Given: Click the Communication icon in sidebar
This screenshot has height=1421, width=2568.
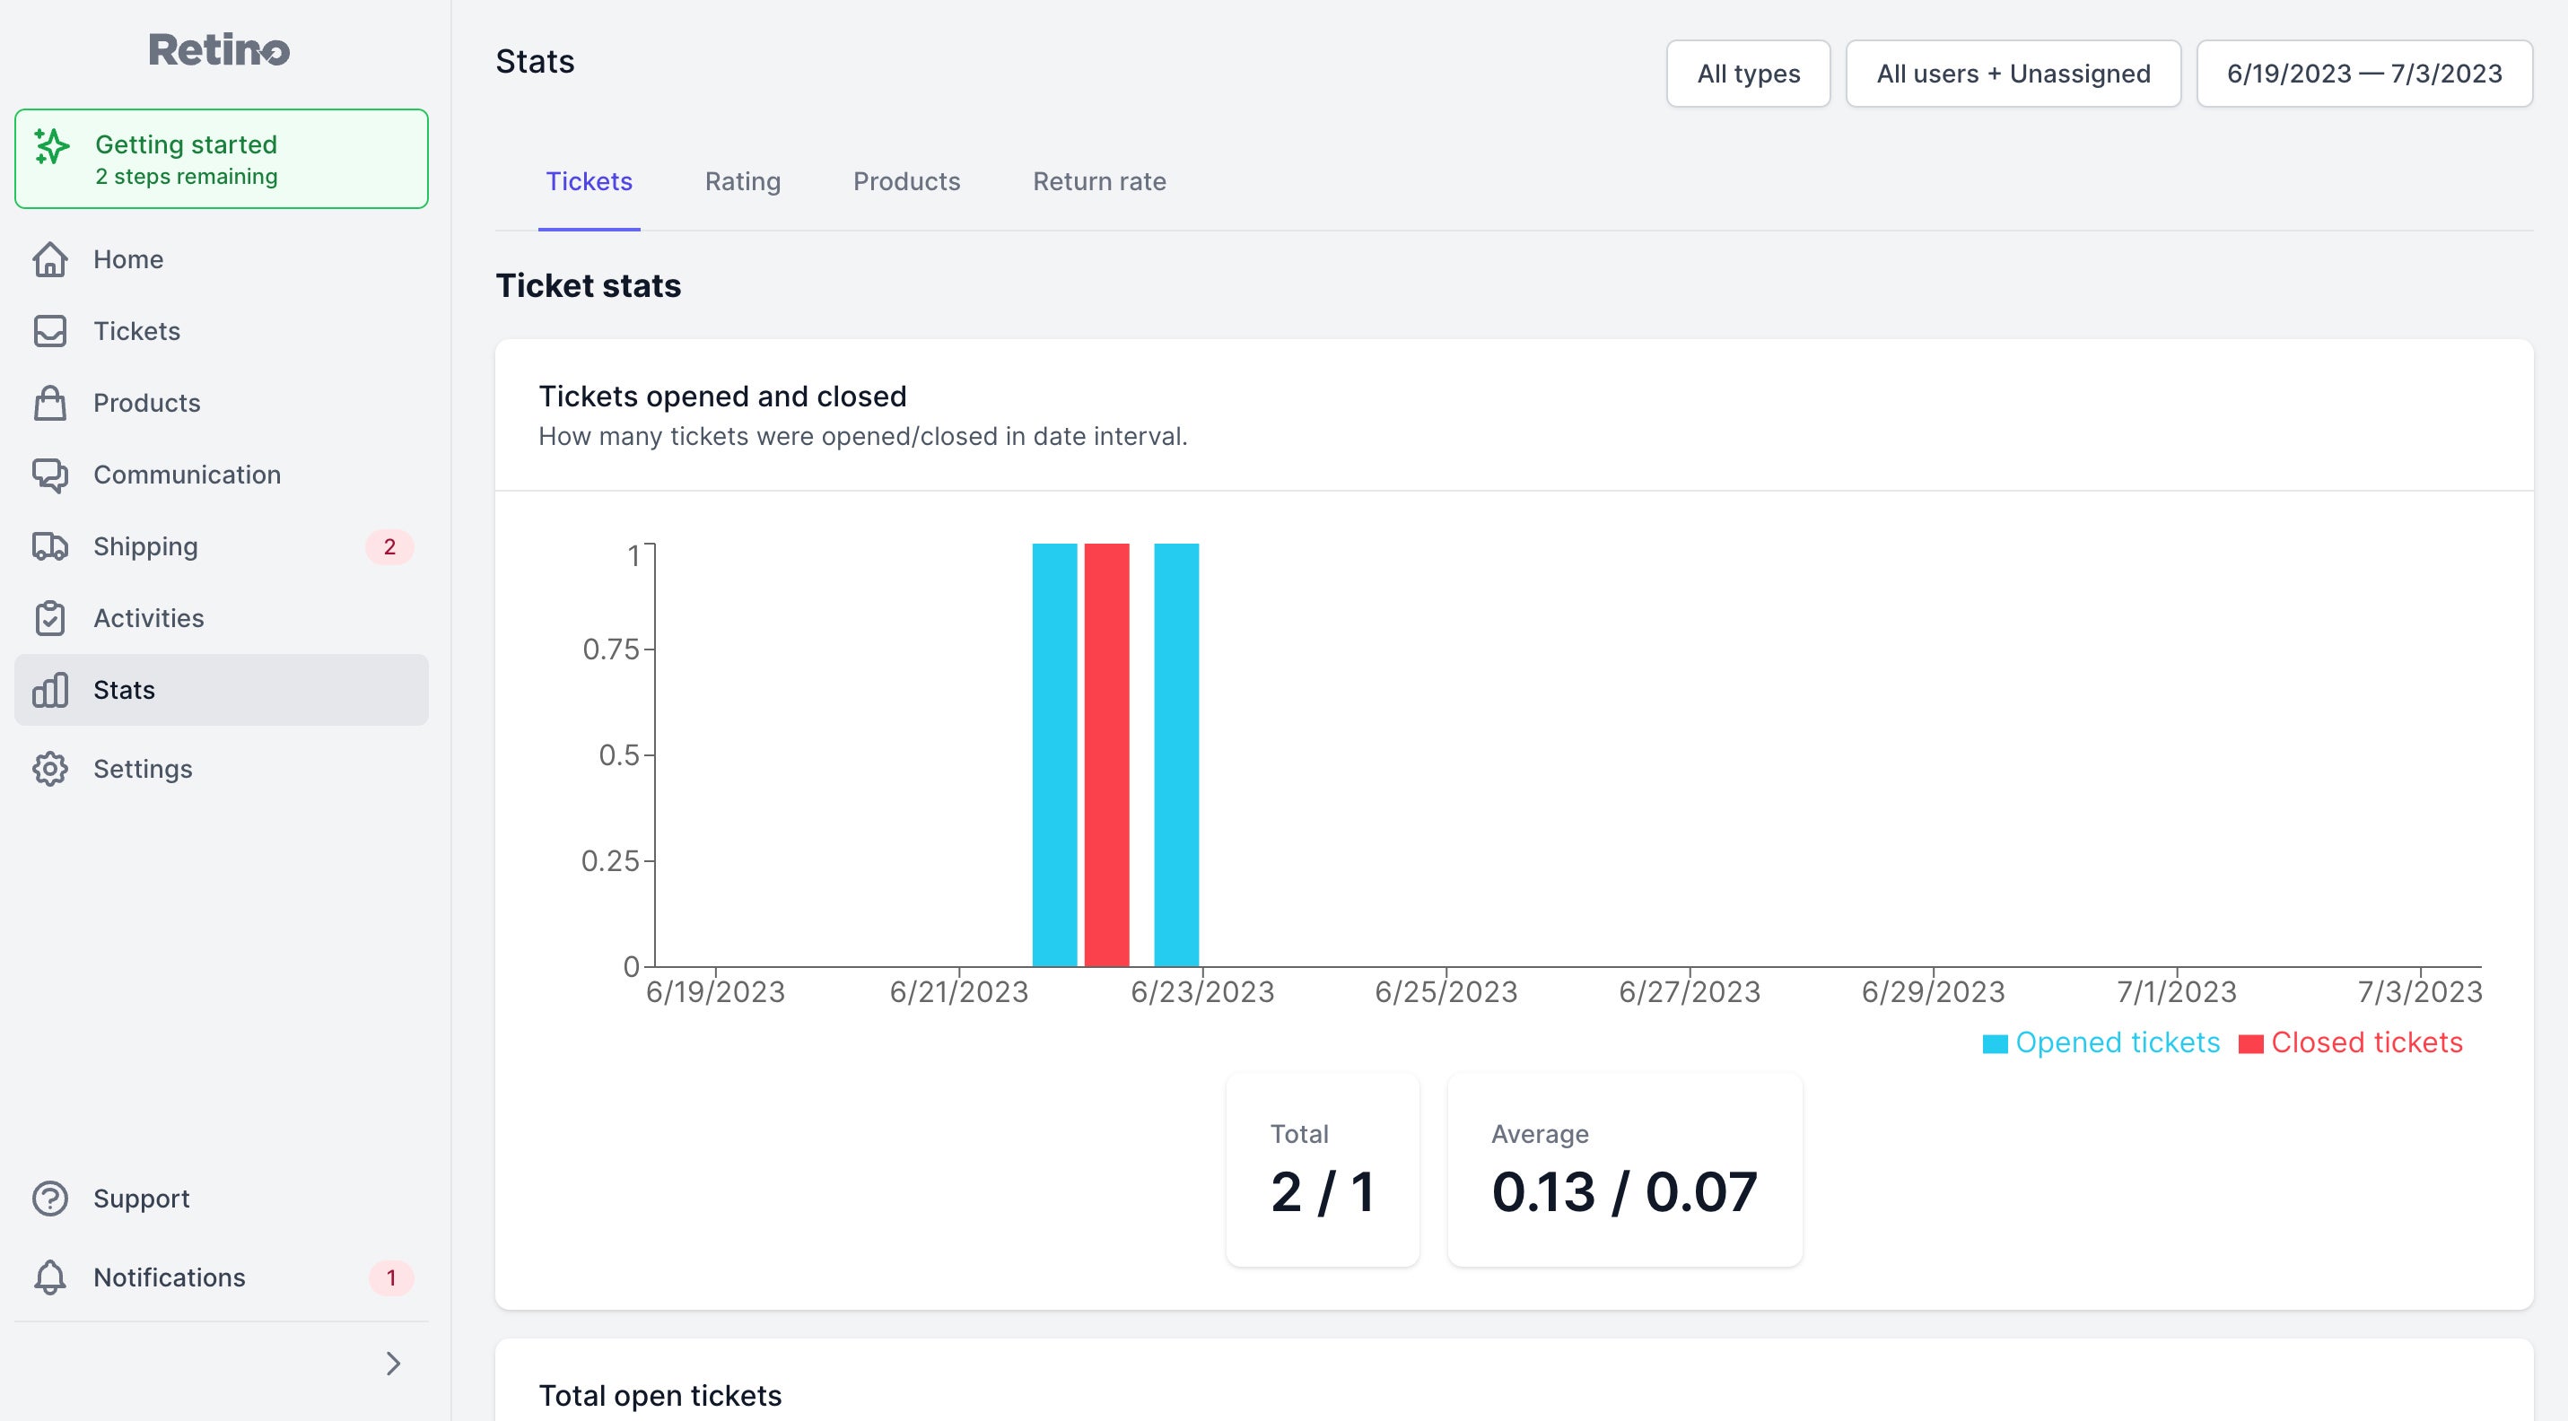Looking at the screenshot, I should click(x=49, y=475).
